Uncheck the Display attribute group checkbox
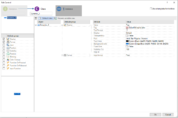Image resolution: width=178 pixels, height=118 pixels. click(4, 39)
